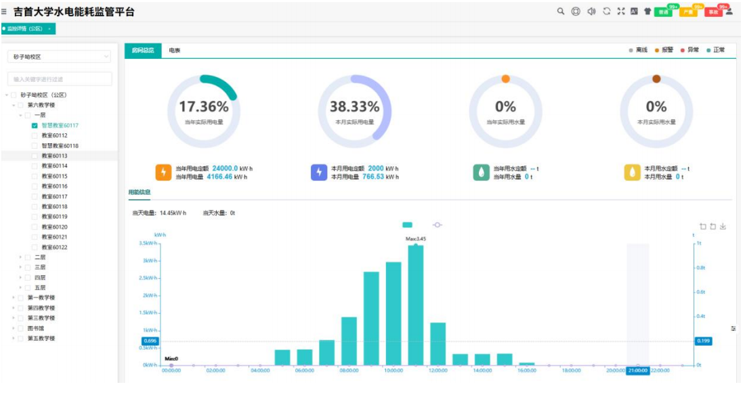The height and width of the screenshot is (393, 743).
Task: Click the search magnifier icon in header
Action: (561, 11)
